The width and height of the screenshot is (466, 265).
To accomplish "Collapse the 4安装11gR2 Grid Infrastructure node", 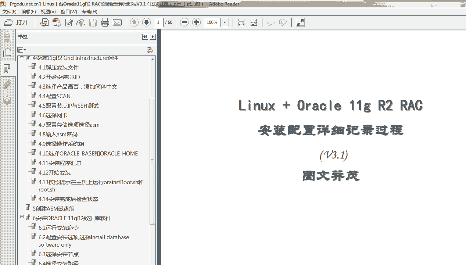I will [22, 57].
